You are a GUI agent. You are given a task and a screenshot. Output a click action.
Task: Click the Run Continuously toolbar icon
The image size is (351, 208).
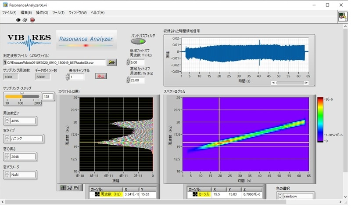point(25,20)
